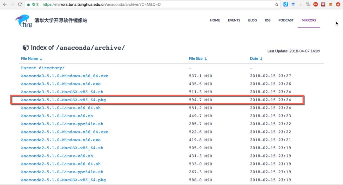Download Anaconda2-5.1.0-Linux-x86.sh
Image resolution: width=343 pixels, height=185 pixels.
[x=57, y=156]
